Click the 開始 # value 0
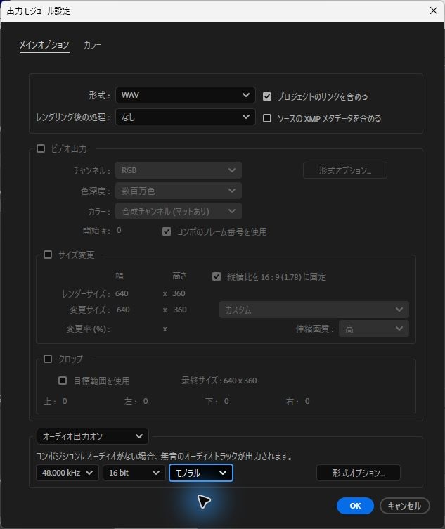This screenshot has height=529, width=445. tap(119, 230)
